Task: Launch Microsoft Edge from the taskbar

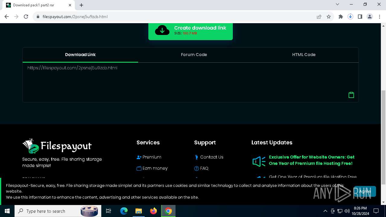Action: tap(124, 211)
